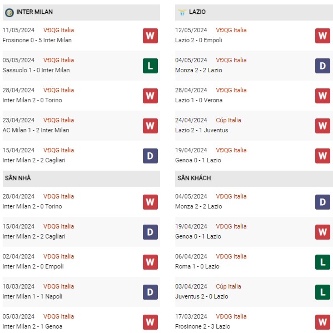The image size is (333, 333).
Task: Open the Lazio 1 - 0 Verona result
Action: point(199,100)
